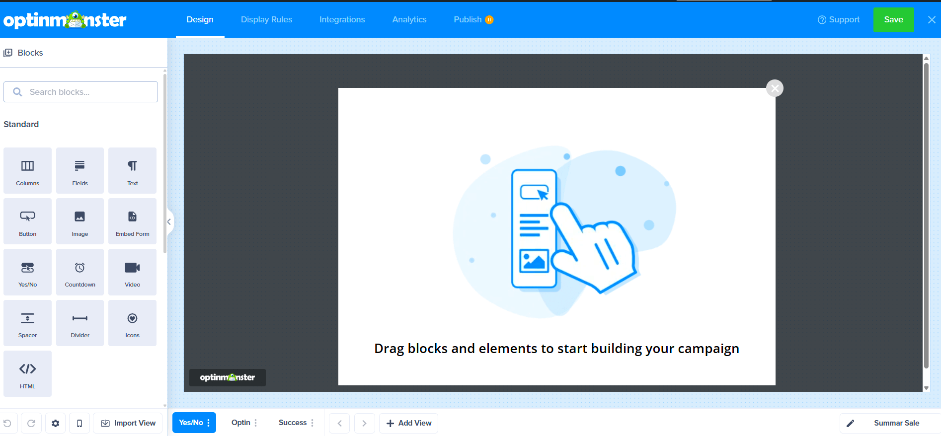Click the OptinMonster badge on canvas
The image size is (941, 436).
point(227,377)
